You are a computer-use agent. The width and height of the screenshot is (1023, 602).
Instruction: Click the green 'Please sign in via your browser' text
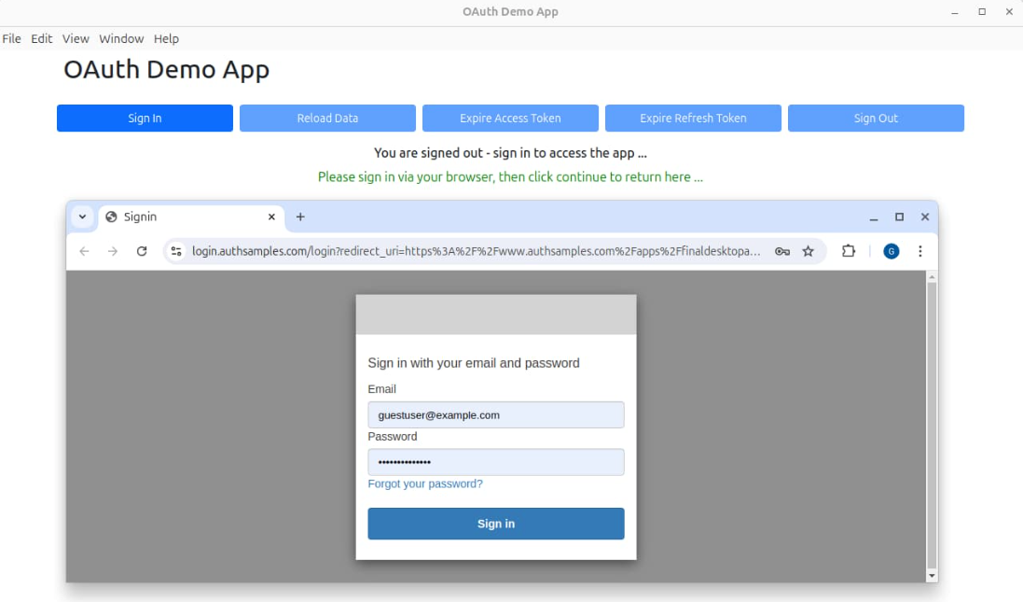[x=510, y=177]
